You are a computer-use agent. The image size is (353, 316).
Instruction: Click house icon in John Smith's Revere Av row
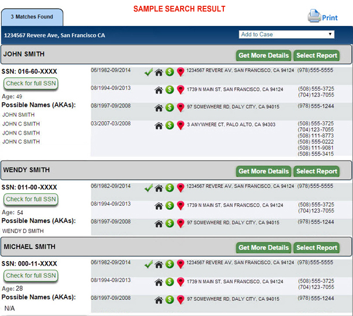click(159, 72)
